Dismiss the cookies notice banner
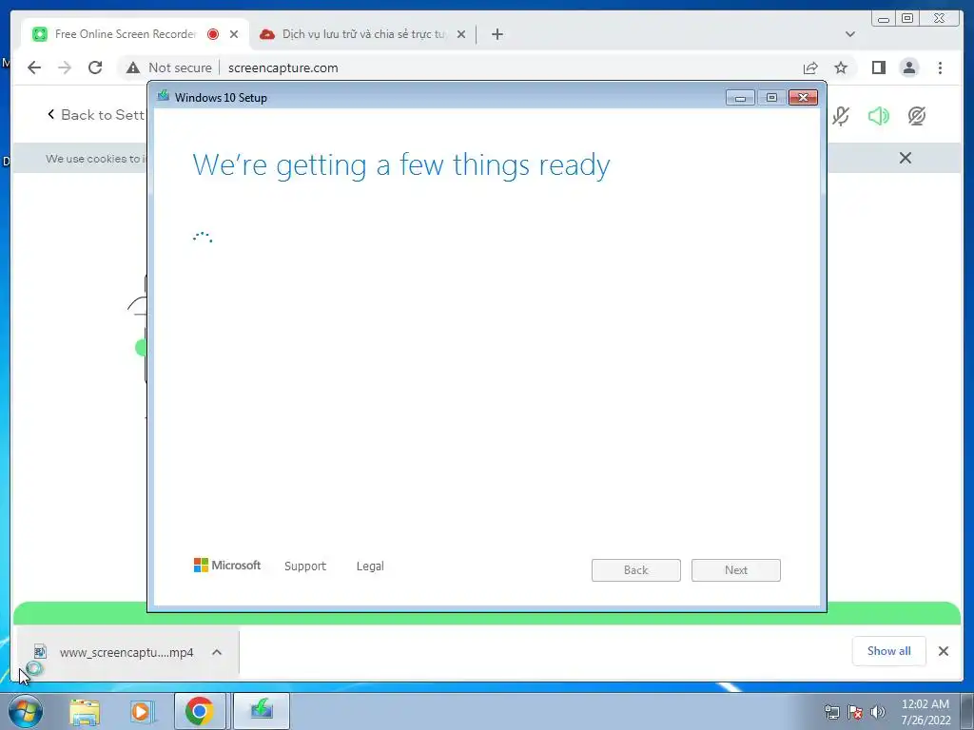The image size is (974, 730). [x=906, y=159]
